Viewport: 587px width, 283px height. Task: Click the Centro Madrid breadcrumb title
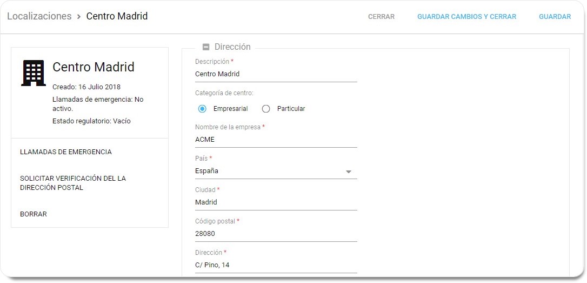click(x=117, y=16)
